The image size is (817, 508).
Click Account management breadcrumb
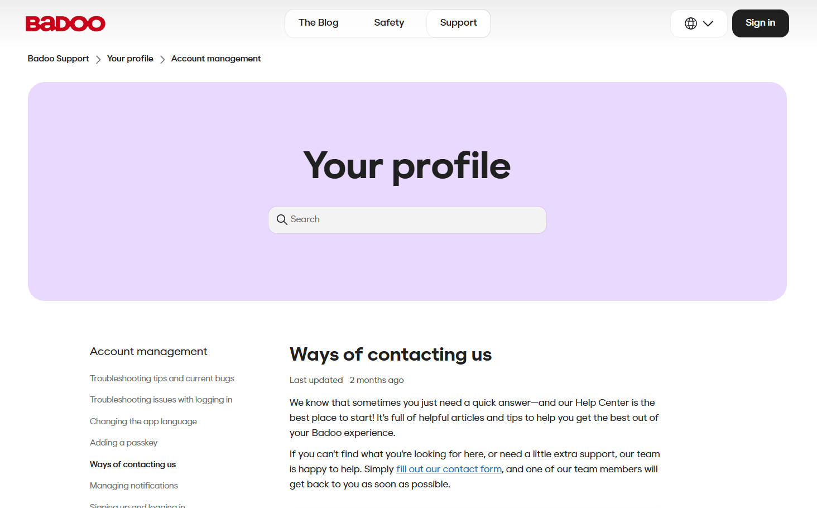[216, 59]
